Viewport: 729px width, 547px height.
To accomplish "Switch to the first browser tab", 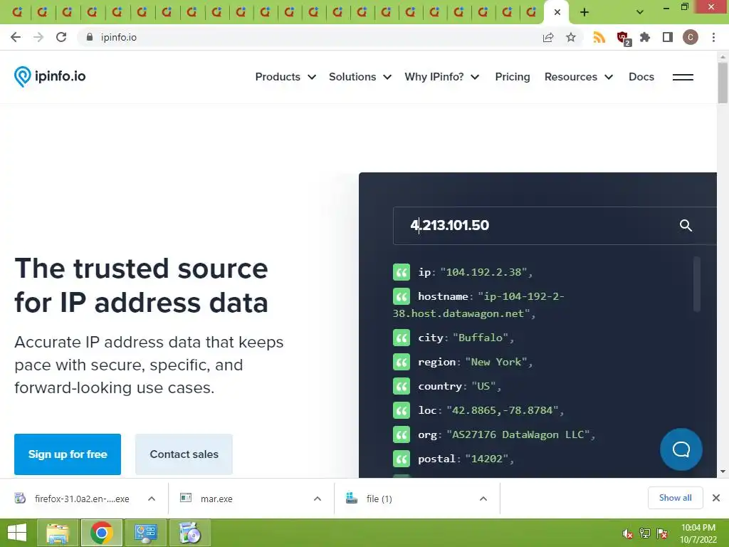I will point(17,12).
